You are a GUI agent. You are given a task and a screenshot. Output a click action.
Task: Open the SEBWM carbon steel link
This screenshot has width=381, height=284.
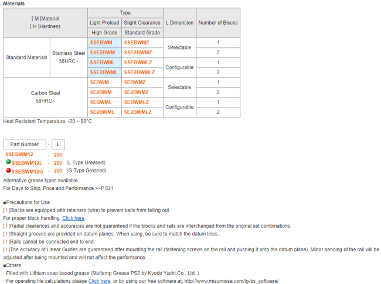click(x=99, y=82)
